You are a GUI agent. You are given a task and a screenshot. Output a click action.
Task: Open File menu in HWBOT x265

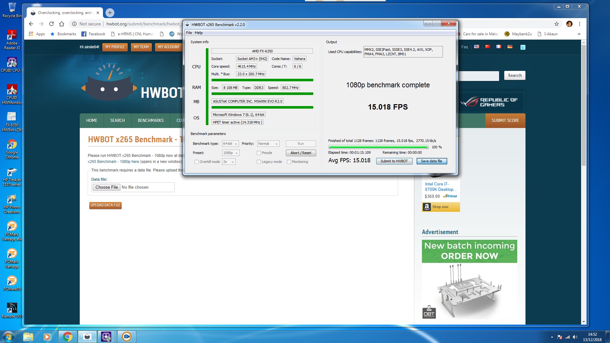[189, 33]
